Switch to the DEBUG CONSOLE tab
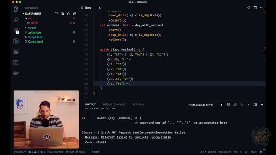The image size is (276, 155). [114, 105]
